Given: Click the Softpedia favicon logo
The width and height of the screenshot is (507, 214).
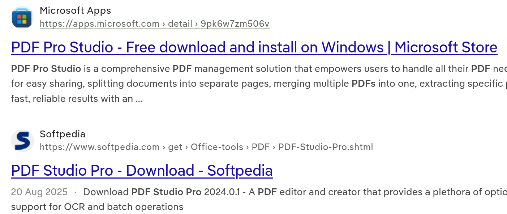Looking at the screenshot, I should point(22,141).
